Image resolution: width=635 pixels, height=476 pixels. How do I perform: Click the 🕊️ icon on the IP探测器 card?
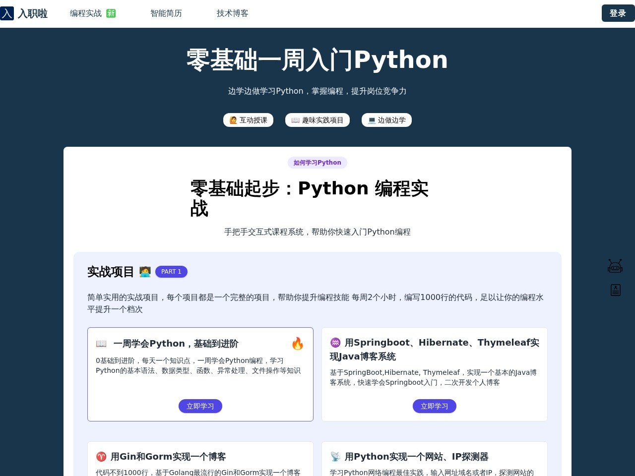(x=335, y=457)
